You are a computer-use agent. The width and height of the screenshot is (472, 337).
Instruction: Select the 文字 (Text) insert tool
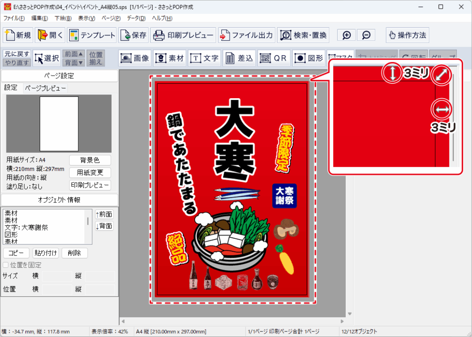pos(204,58)
